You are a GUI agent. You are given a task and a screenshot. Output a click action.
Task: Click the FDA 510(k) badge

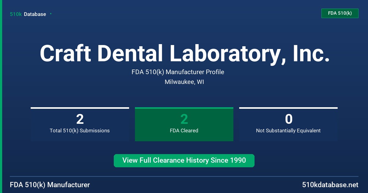pyautogui.click(x=340, y=13)
